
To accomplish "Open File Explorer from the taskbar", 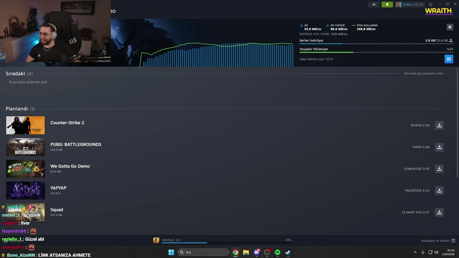I will tap(246, 252).
